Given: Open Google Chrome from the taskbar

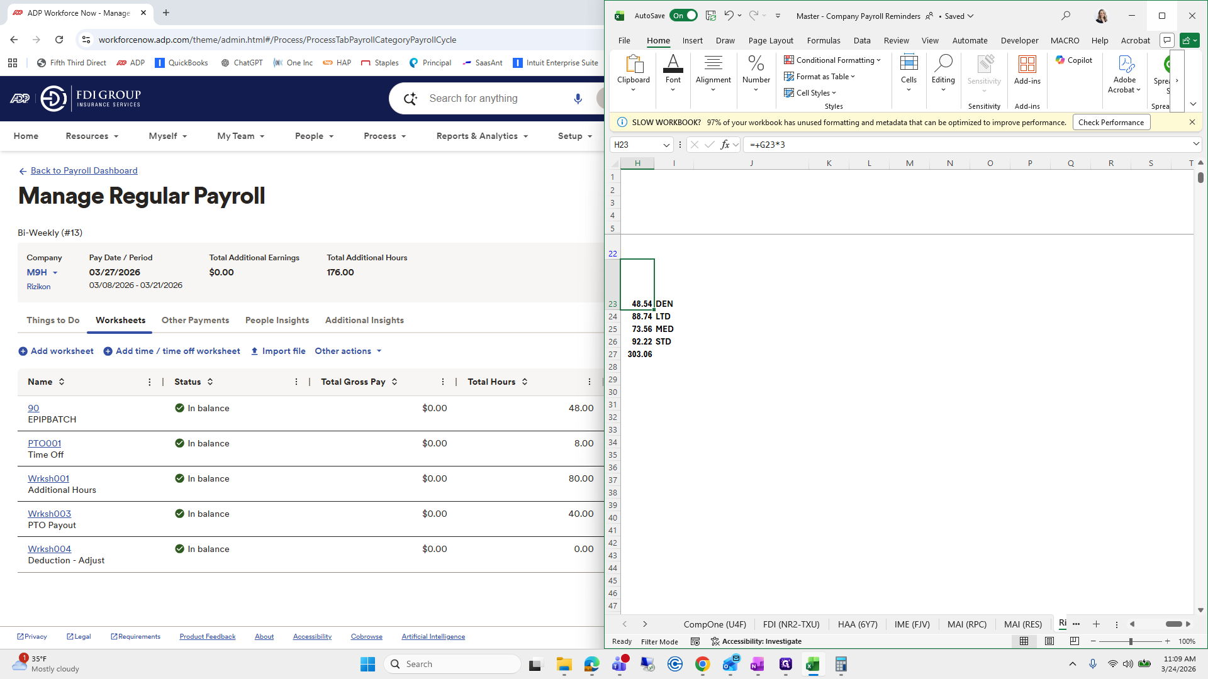Looking at the screenshot, I should tap(702, 664).
